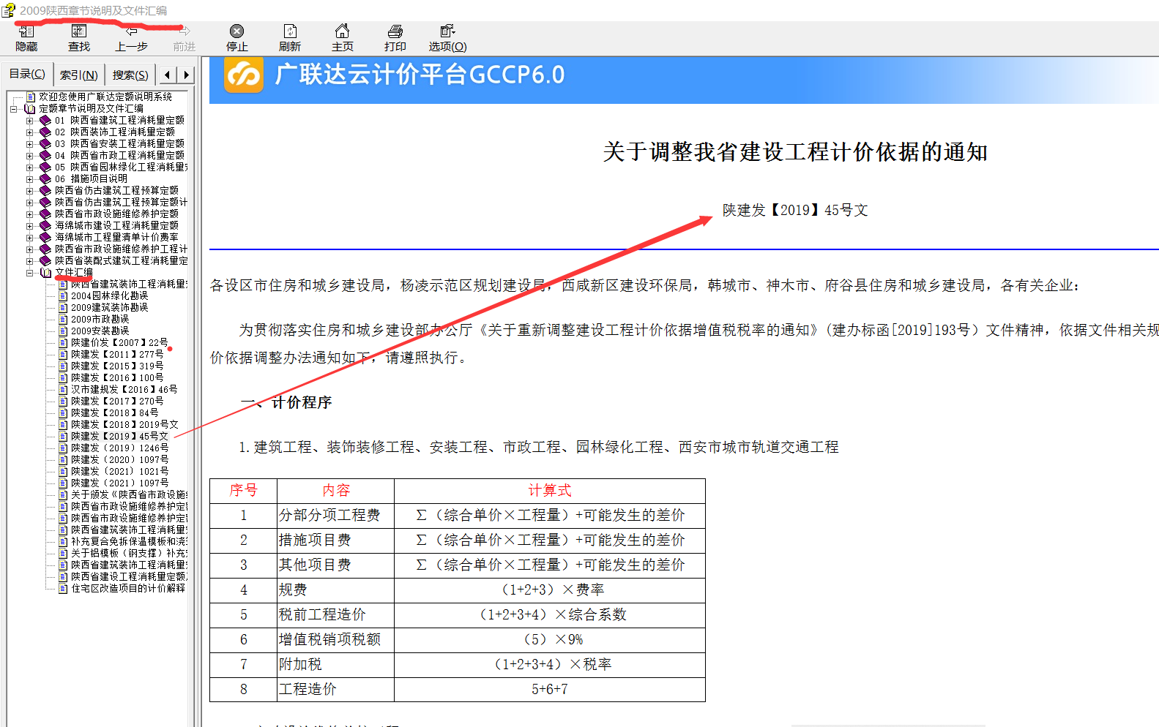Click page icon of 欢迎您使用广联达定额说明系统
Viewport: 1159px width, 727px height.
(x=31, y=97)
